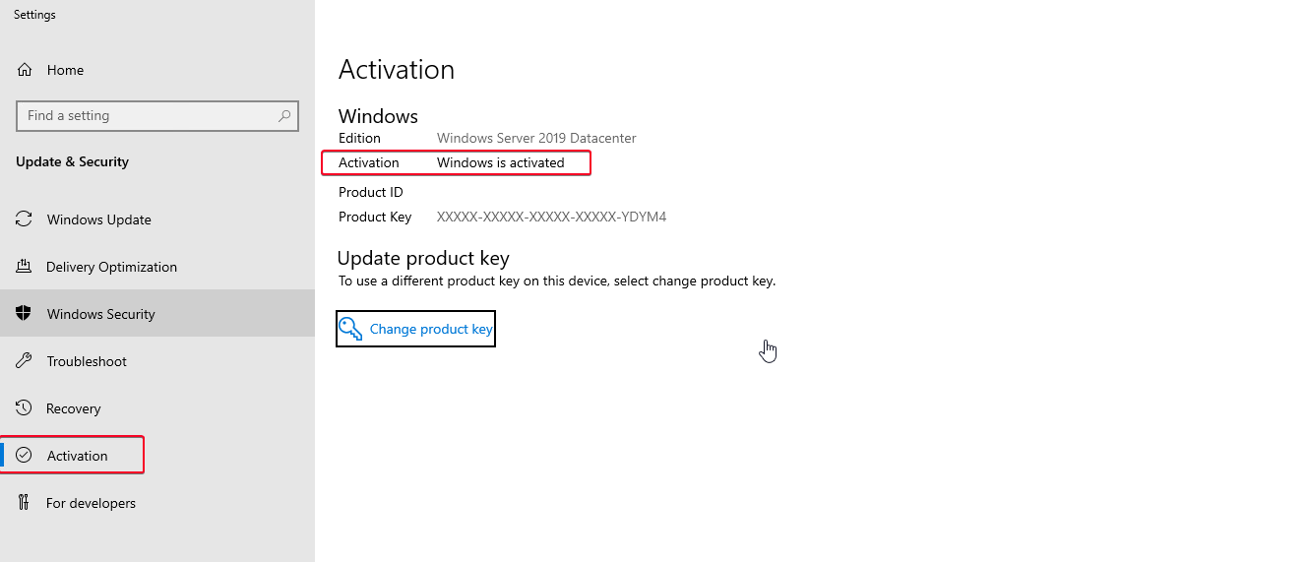This screenshot has height=562, width=1305.
Task: Click the For developers icon
Action: coord(25,503)
